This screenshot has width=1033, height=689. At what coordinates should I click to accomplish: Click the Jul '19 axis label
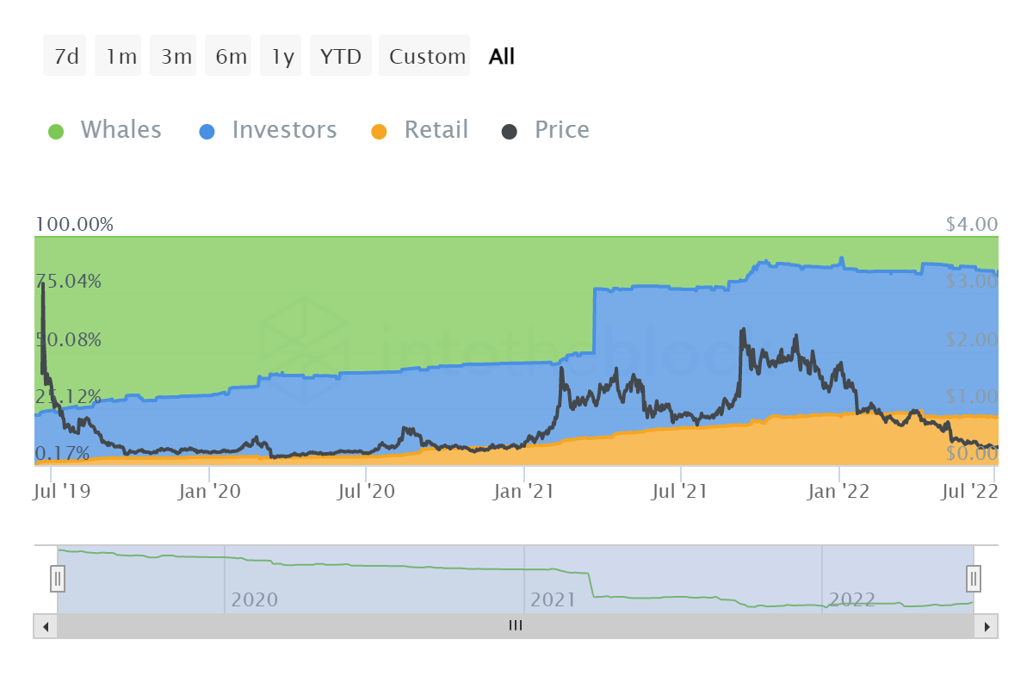[x=62, y=492]
